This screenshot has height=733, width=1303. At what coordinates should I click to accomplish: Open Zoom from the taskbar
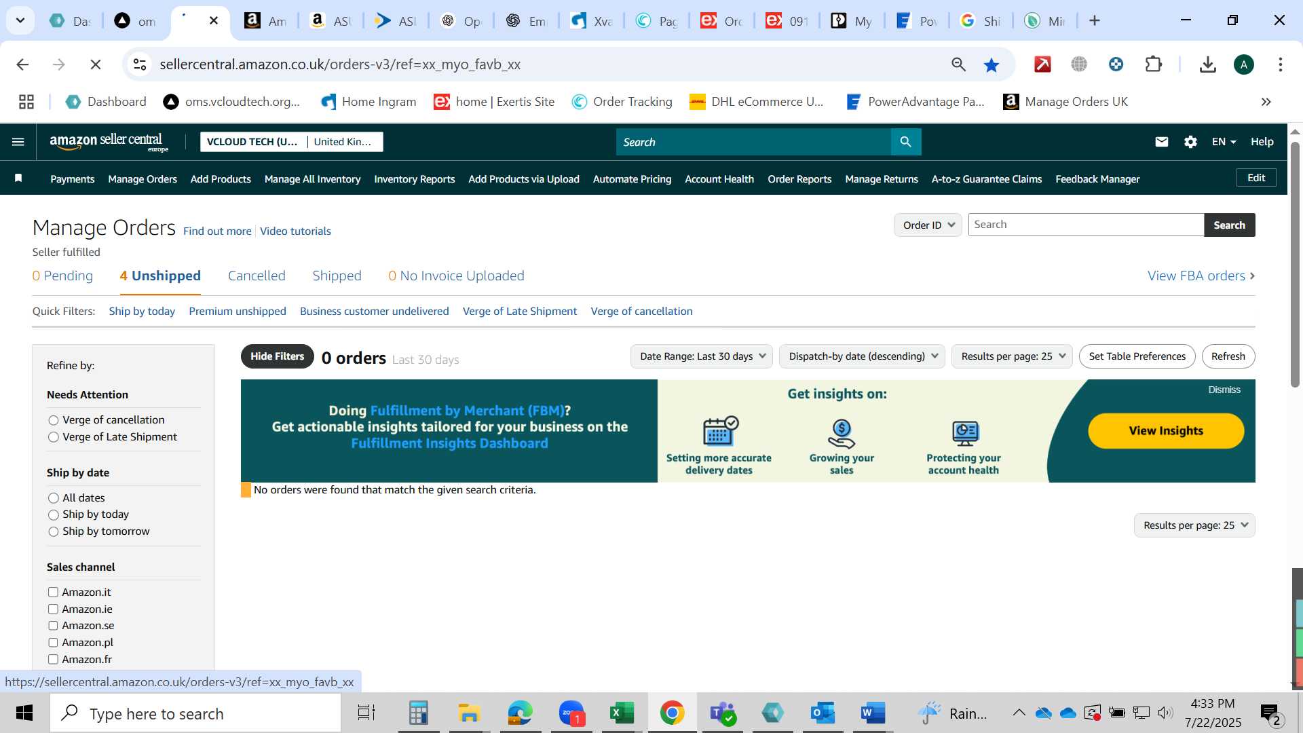pos(571,713)
